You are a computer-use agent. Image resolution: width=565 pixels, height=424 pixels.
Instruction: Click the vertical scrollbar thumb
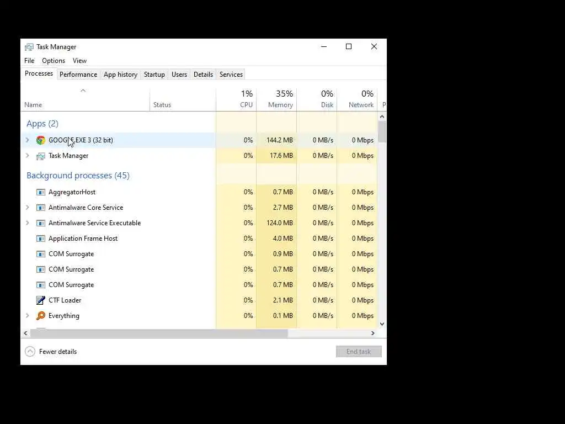(382, 132)
